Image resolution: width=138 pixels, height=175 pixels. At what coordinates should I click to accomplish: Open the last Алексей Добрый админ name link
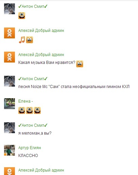[x=41, y=170]
